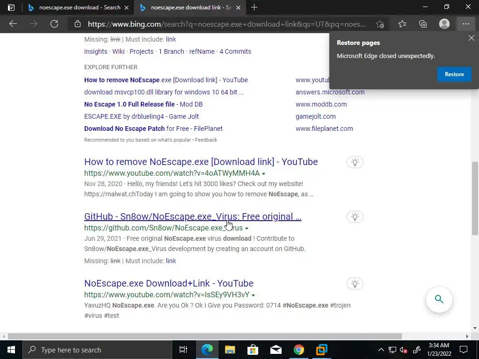Click the greyed-out forward navigation arrow

click(33, 24)
